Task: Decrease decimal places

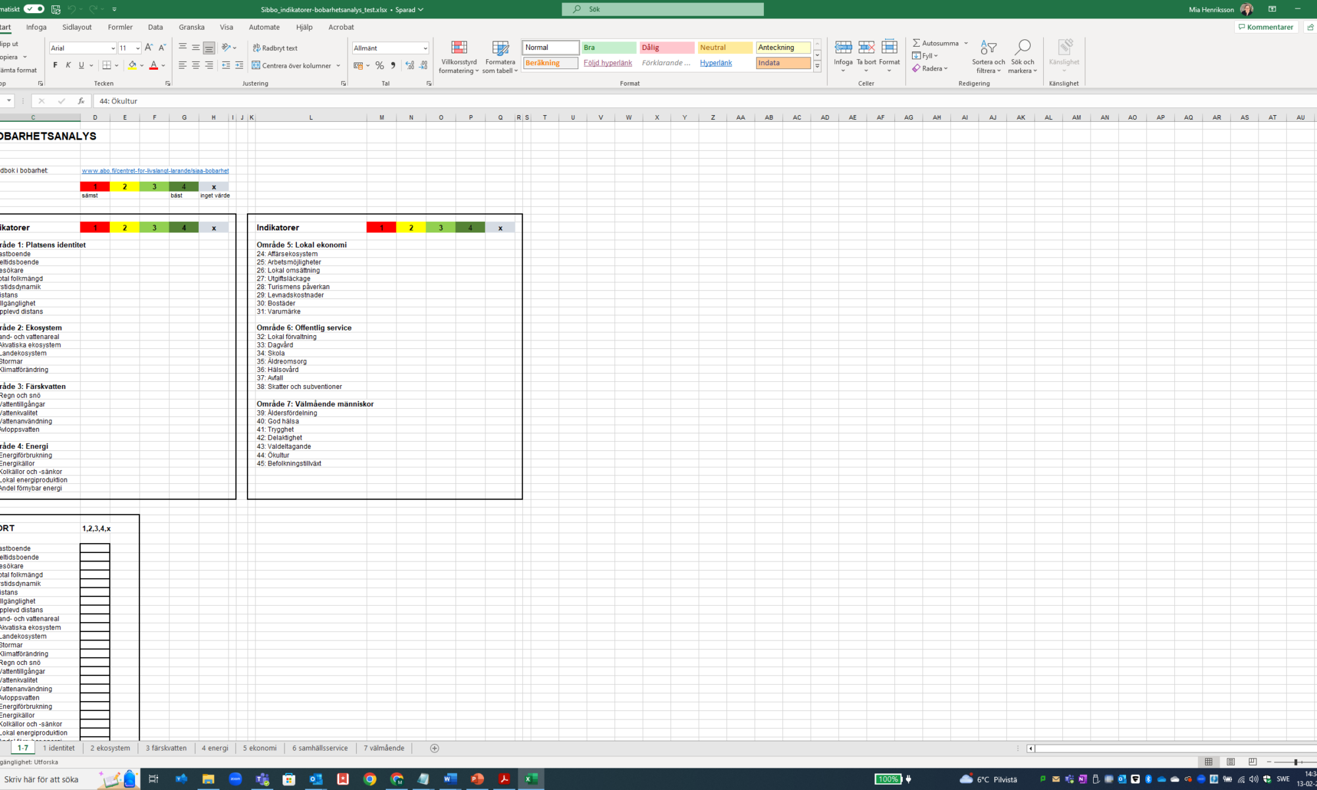Action: 423,65
